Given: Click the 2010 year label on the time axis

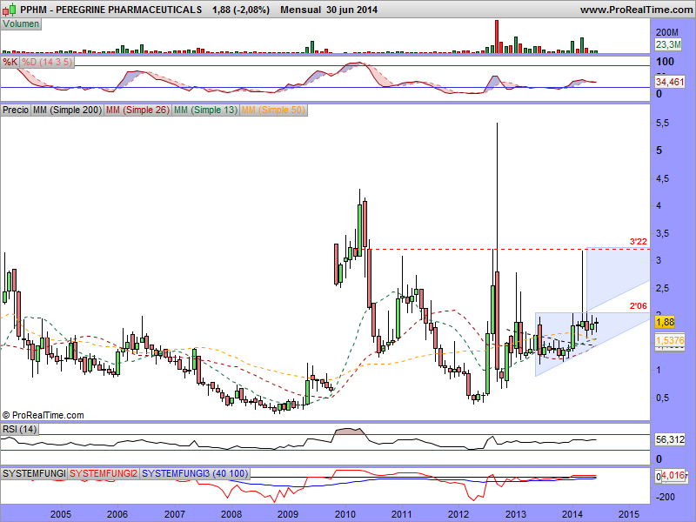Looking at the screenshot, I should 345,514.
